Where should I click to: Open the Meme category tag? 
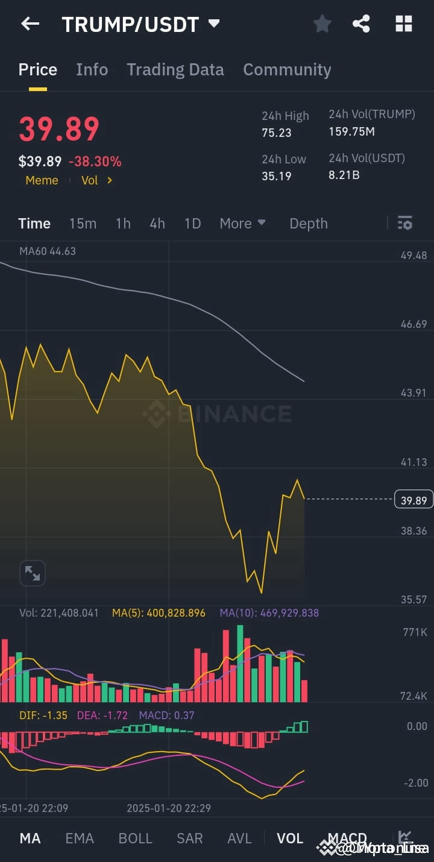(x=42, y=180)
